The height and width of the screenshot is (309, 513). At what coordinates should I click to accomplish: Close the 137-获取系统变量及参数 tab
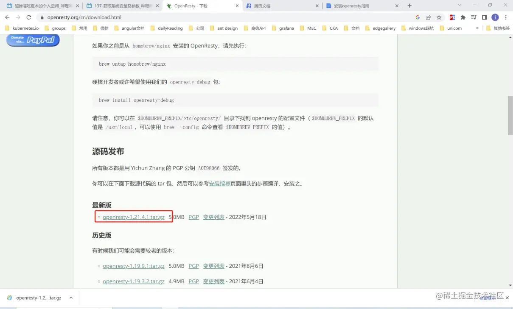coord(157,6)
